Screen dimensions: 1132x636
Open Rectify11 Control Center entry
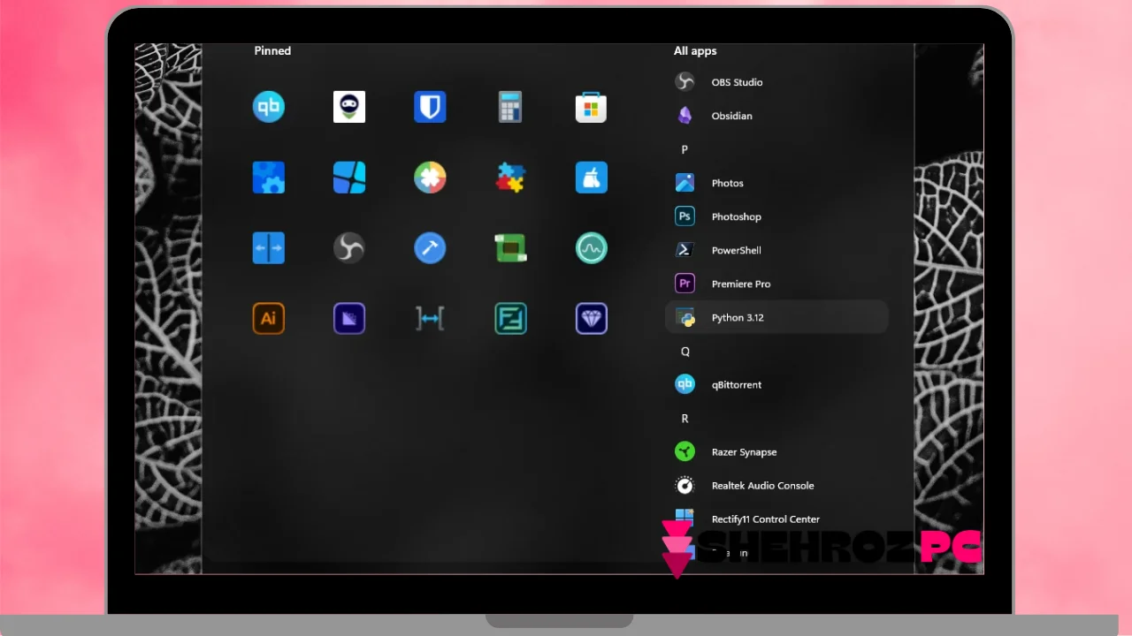776,519
